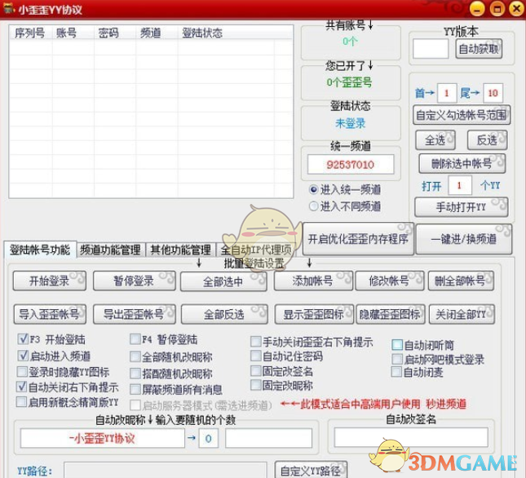The width and height of the screenshot is (526, 478).
Task: Click the app icon in the title bar
Action: pyautogui.click(x=9, y=9)
